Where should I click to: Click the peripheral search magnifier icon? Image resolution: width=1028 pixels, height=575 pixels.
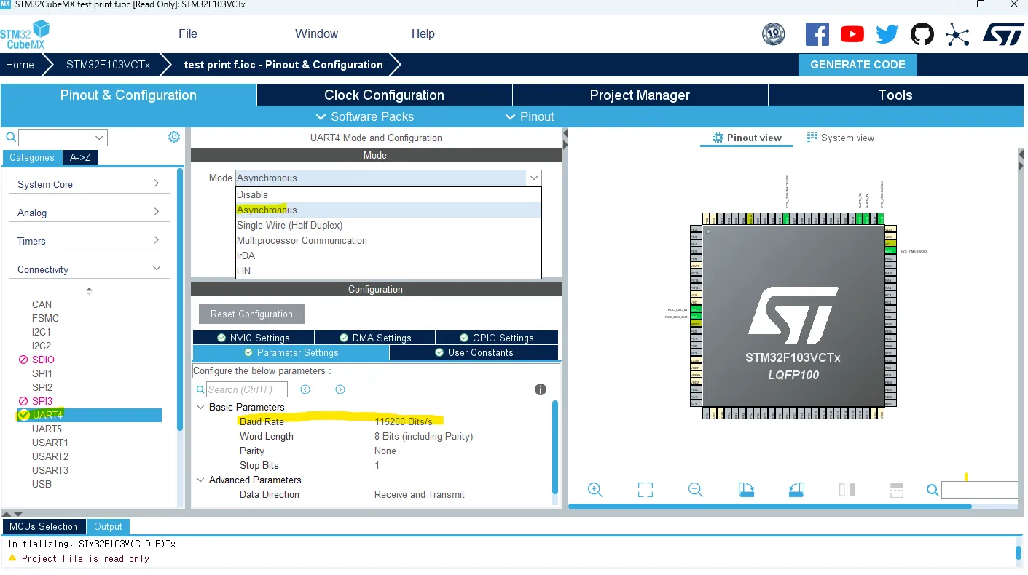11,137
